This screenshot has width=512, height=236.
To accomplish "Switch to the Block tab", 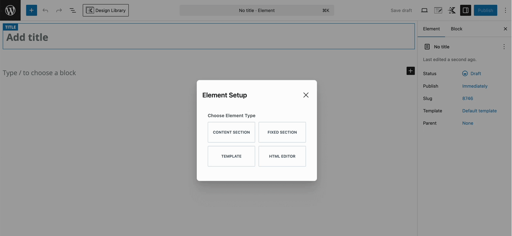I will click(456, 29).
